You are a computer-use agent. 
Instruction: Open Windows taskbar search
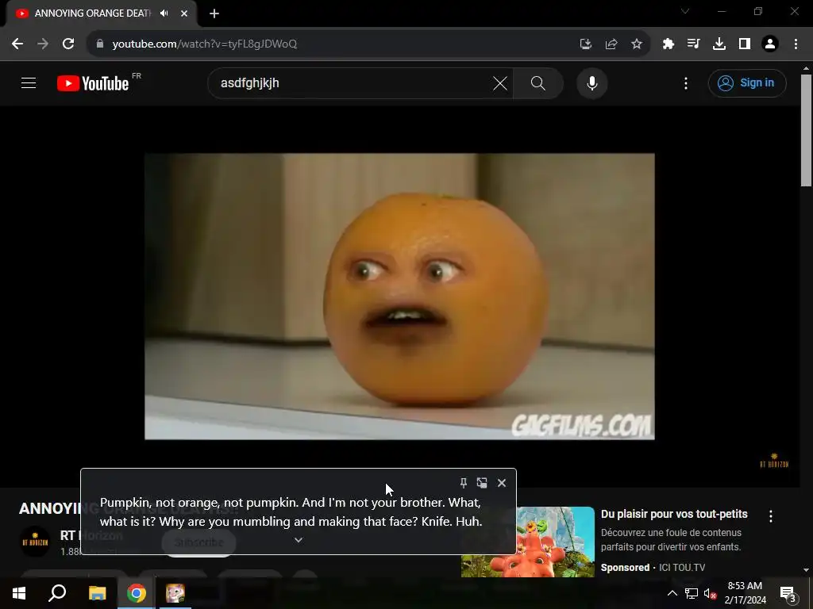tap(57, 593)
